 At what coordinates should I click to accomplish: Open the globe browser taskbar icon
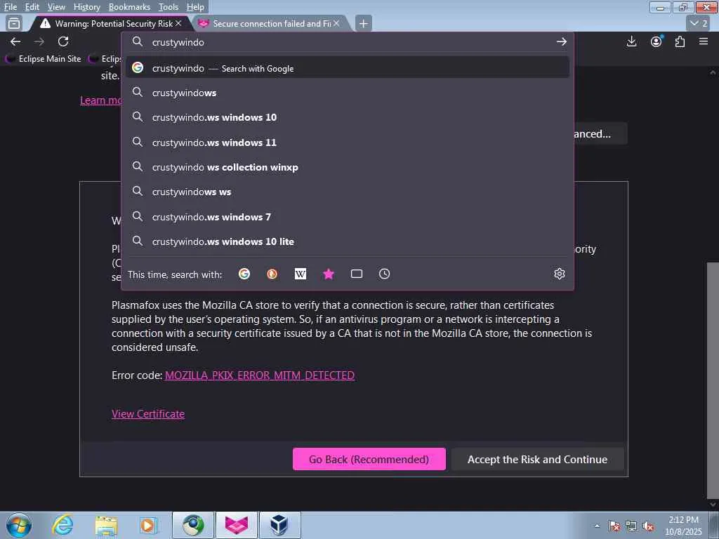click(x=193, y=525)
